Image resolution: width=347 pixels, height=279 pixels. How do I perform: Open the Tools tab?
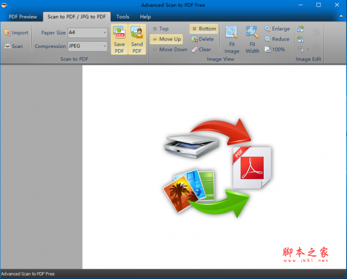pyautogui.click(x=123, y=17)
